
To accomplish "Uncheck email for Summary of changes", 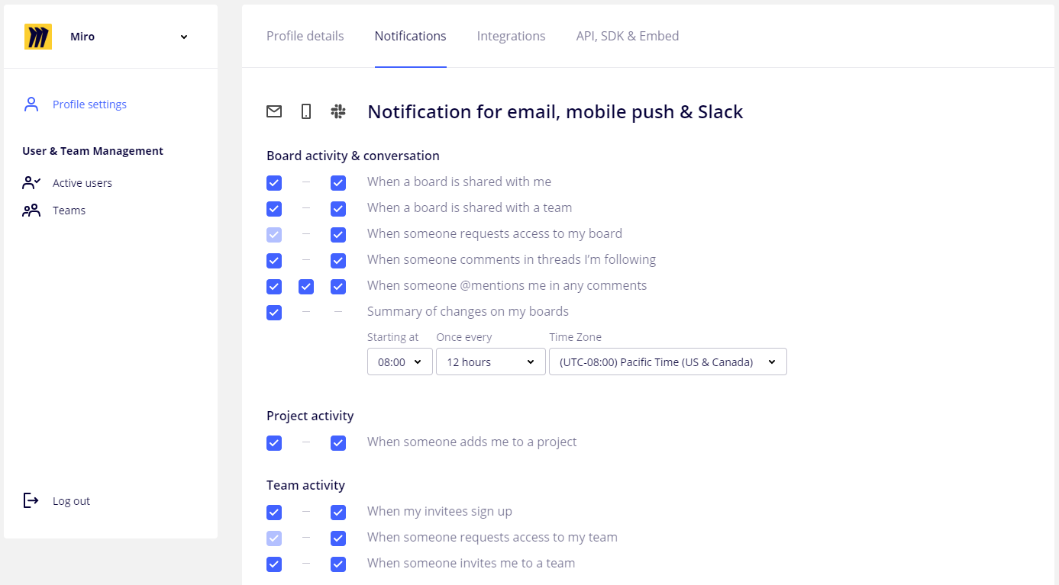I will 274,313.
